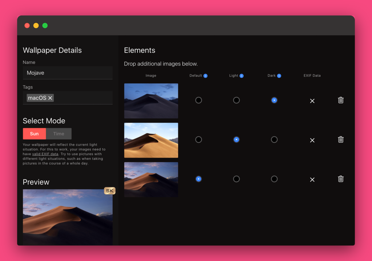The height and width of the screenshot is (261, 372).
Task: Click into the Name field containing Mojave
Action: [68, 73]
